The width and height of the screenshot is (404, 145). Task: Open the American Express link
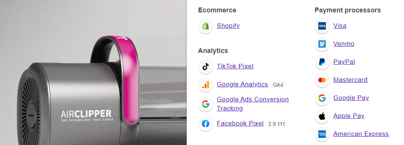coord(361,134)
